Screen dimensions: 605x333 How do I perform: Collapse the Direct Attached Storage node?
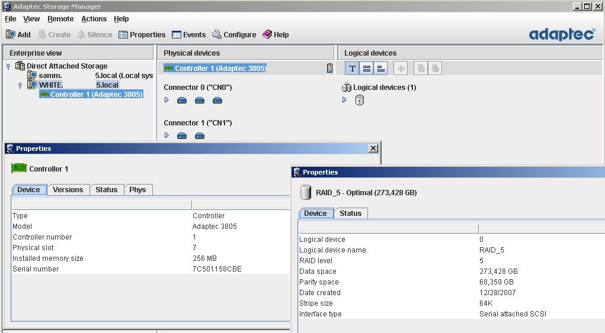[8, 66]
